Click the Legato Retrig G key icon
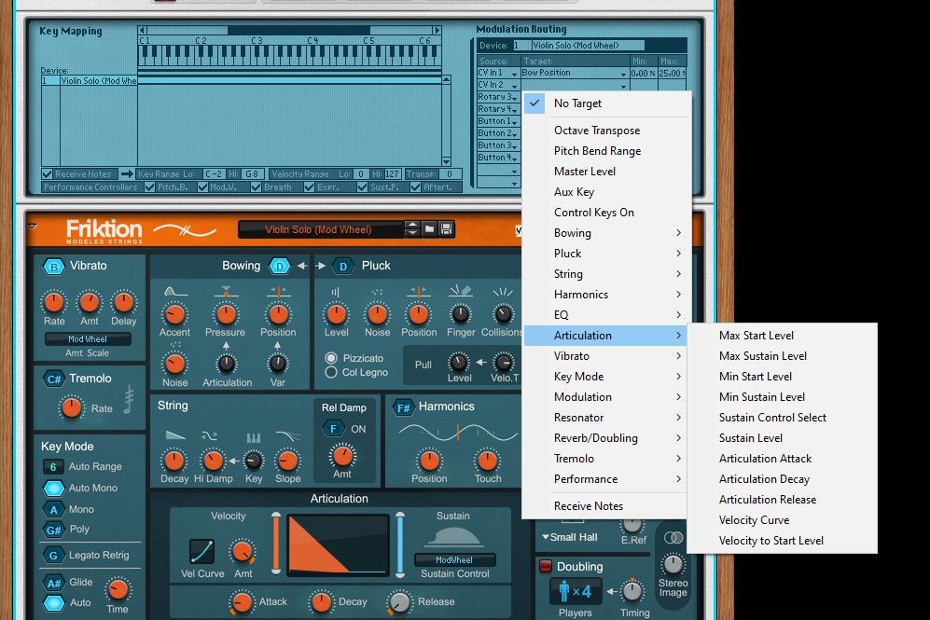930x620 pixels. pyautogui.click(x=54, y=556)
